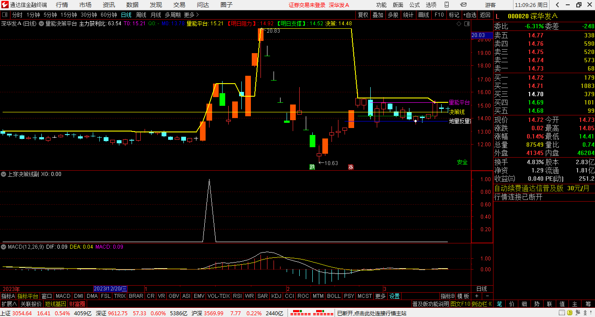Click the 跌 signal marker on the chart
Viewport: 595px width, 317px height.
click(312, 167)
